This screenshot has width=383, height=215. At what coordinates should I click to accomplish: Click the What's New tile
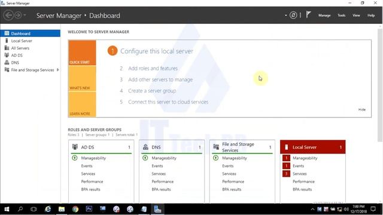tap(82, 78)
